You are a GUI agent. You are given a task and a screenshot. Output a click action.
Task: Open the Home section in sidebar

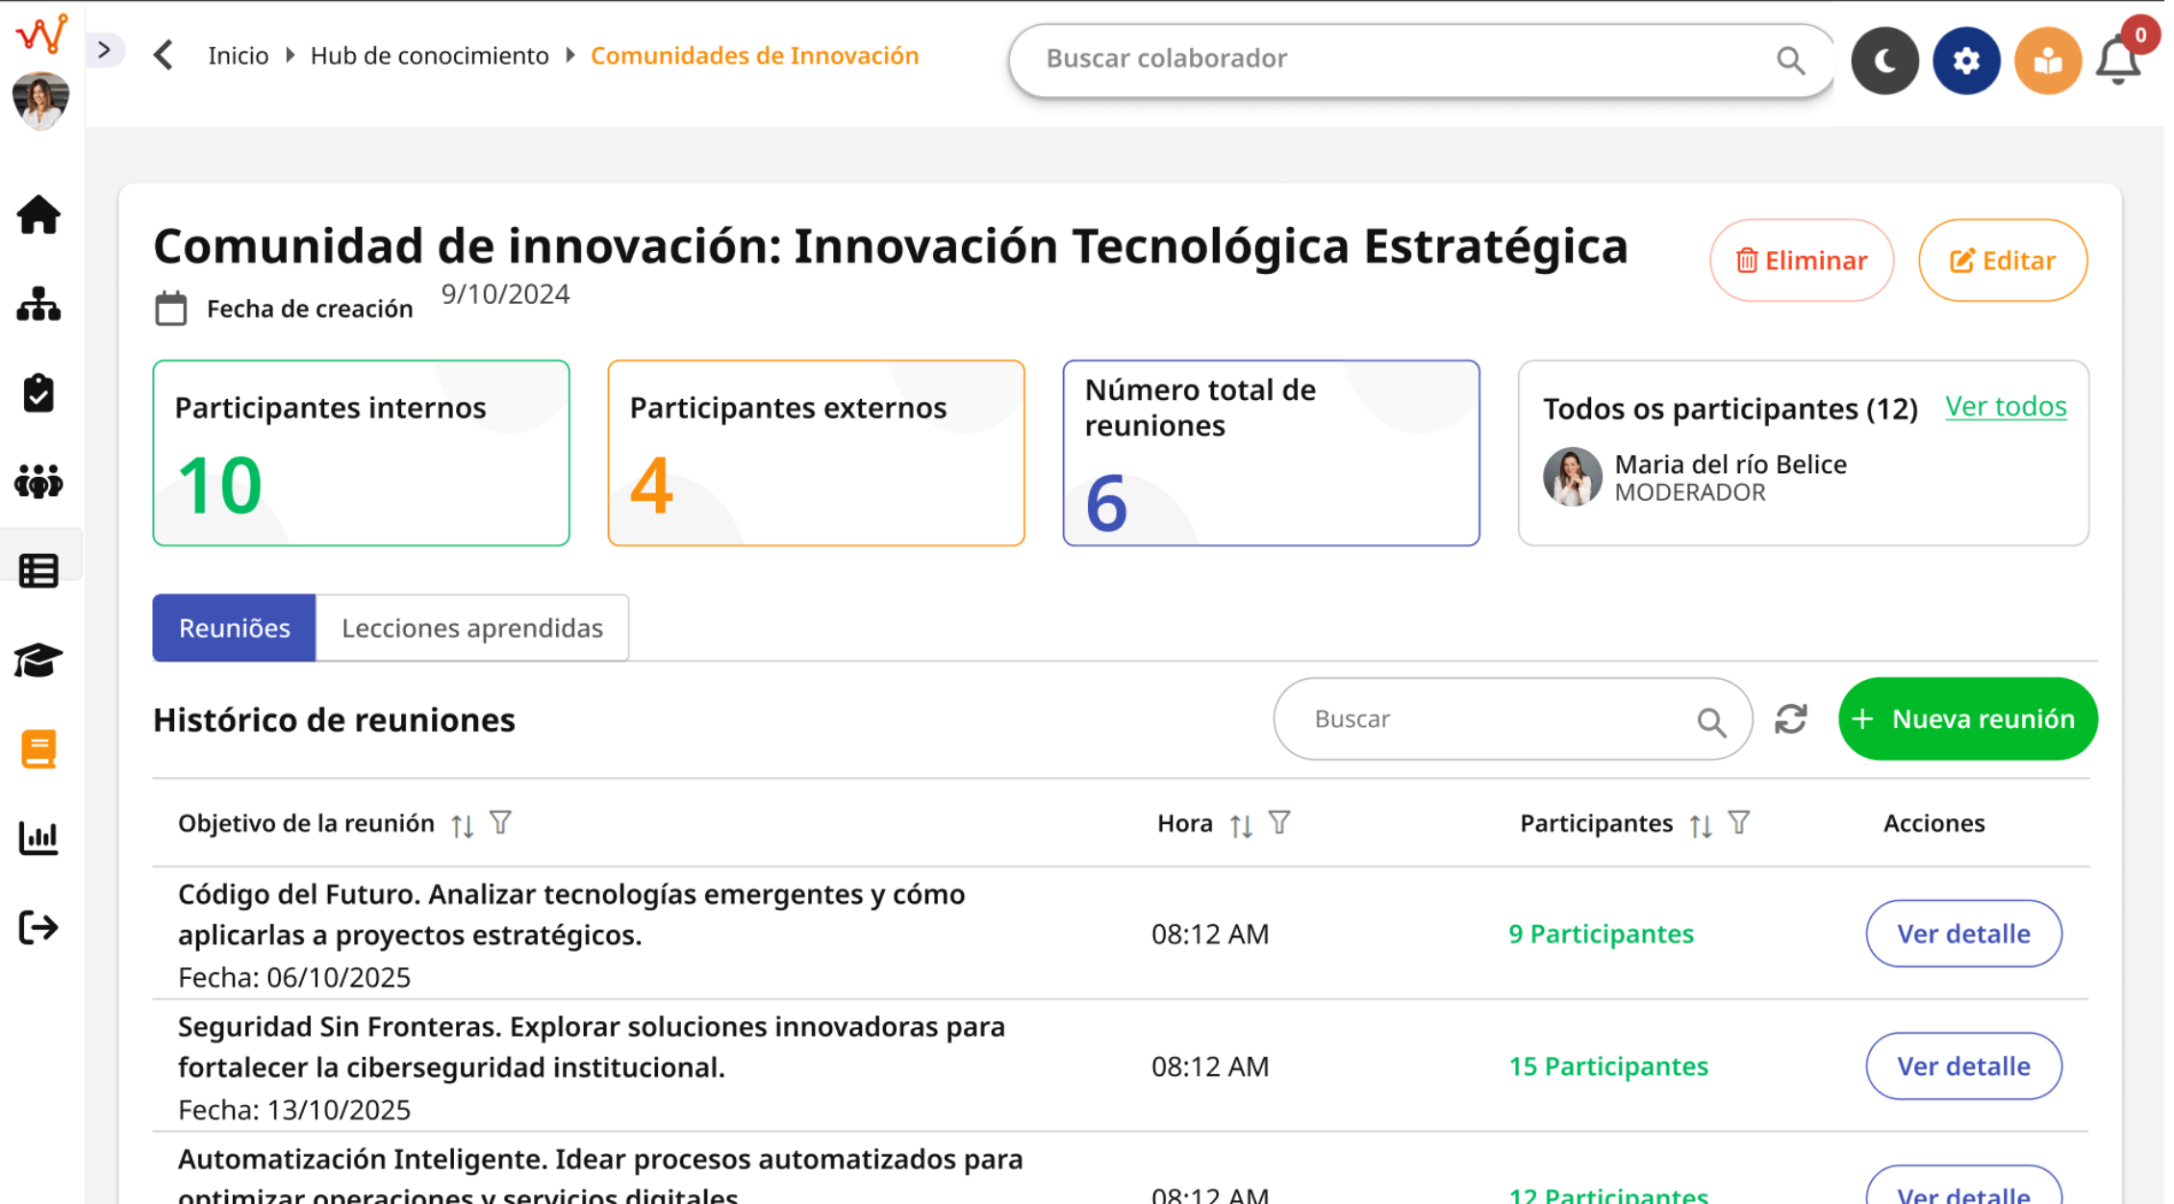pyautogui.click(x=39, y=215)
